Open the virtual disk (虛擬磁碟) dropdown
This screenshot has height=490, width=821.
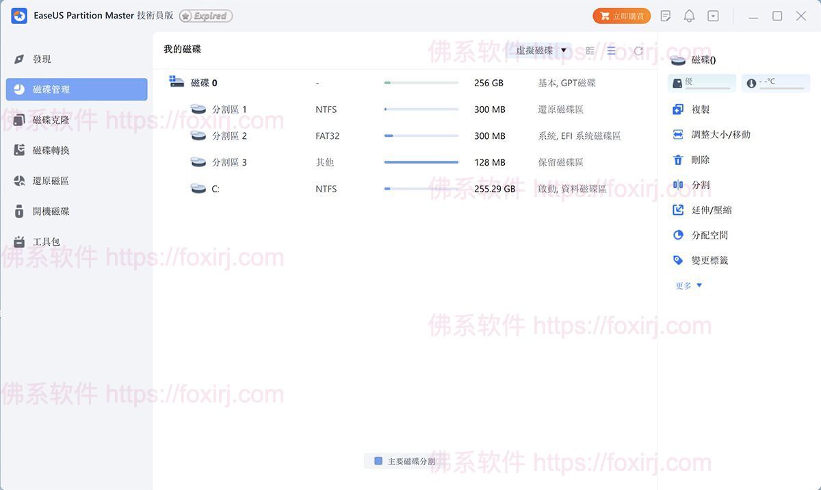pyautogui.click(x=541, y=51)
